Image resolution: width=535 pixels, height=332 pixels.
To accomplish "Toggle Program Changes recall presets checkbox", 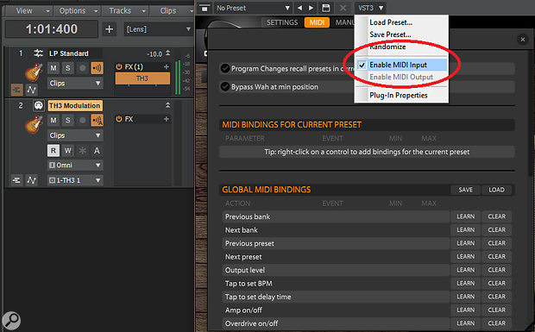I will click(x=225, y=68).
